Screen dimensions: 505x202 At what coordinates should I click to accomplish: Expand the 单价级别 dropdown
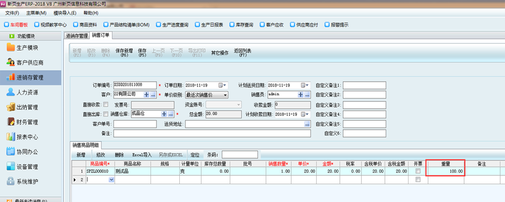[225, 94]
